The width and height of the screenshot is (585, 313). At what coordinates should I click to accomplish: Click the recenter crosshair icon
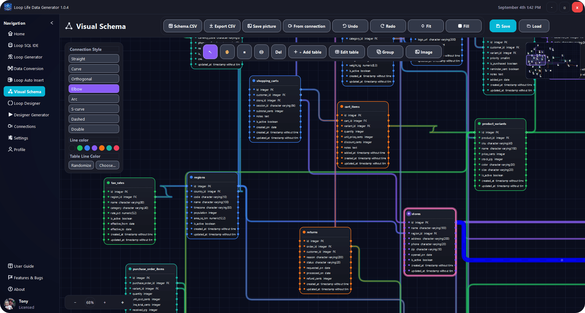click(123, 302)
